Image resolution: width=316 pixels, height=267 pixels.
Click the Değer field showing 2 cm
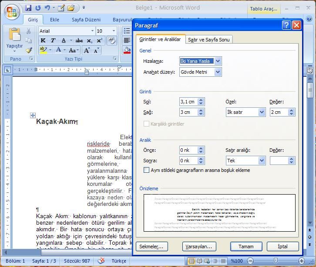click(279, 112)
